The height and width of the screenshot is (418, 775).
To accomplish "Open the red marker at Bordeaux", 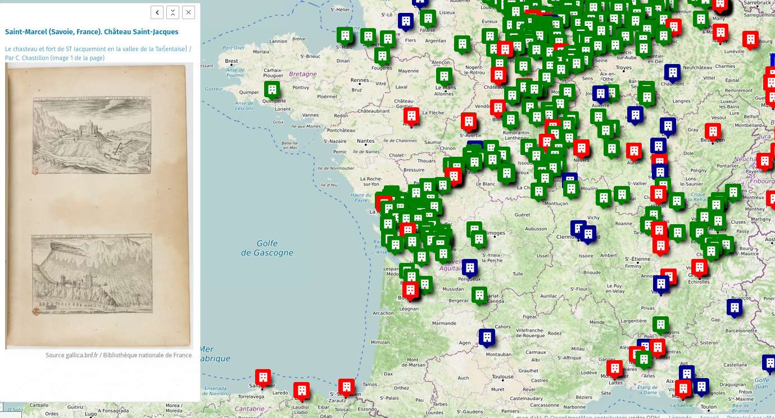I will 411,289.
